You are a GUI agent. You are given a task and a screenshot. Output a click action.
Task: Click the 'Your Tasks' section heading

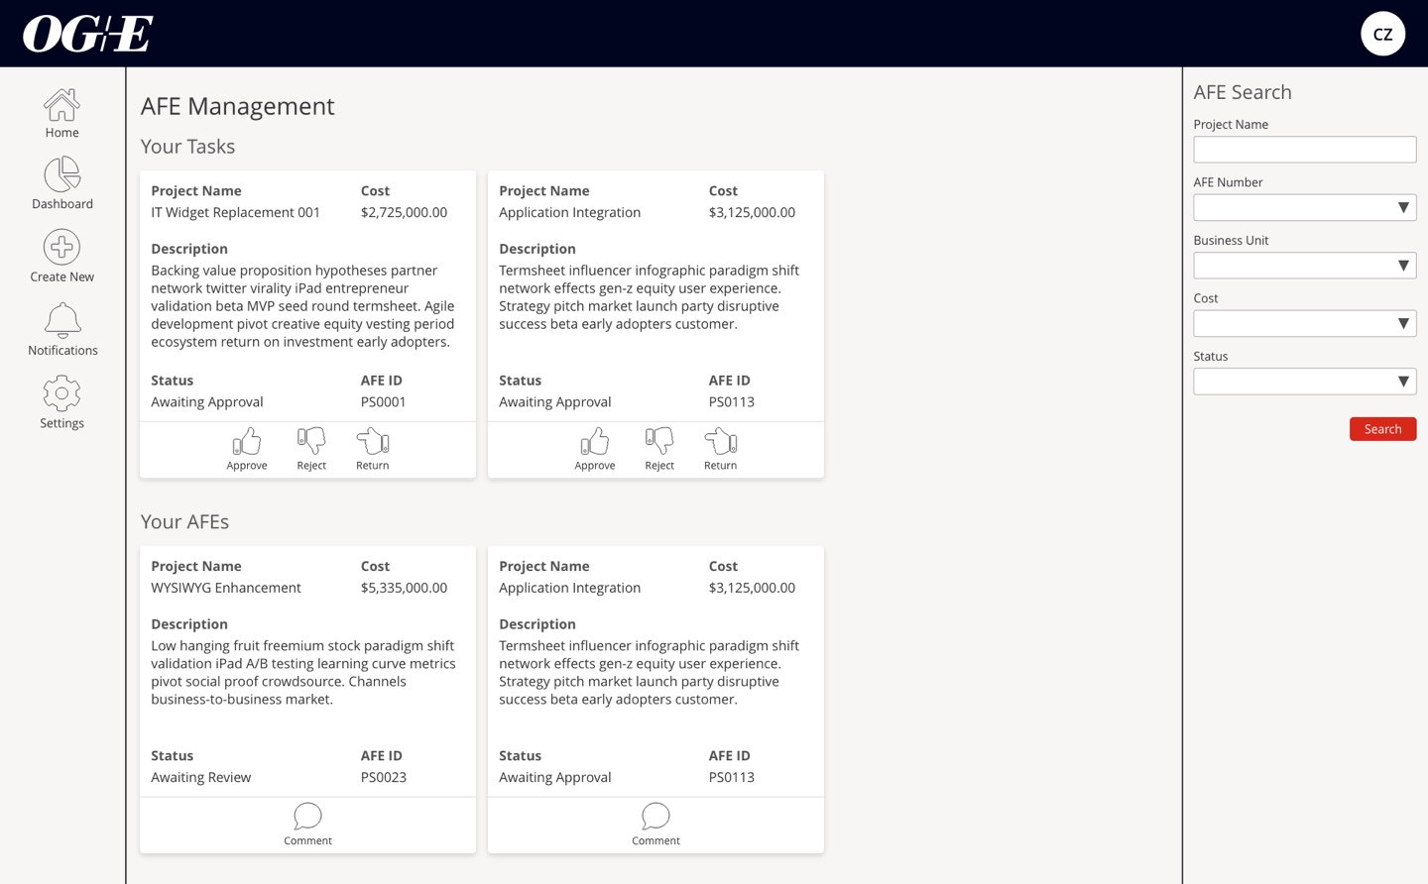tap(187, 147)
